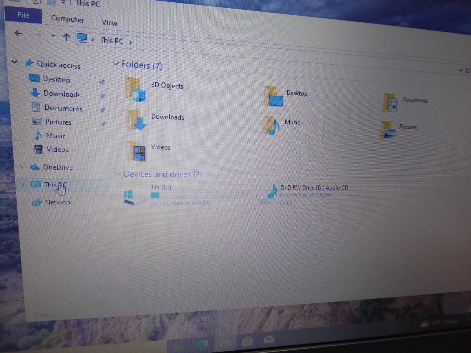
Task: Go back with the left arrow
Action: pos(18,33)
